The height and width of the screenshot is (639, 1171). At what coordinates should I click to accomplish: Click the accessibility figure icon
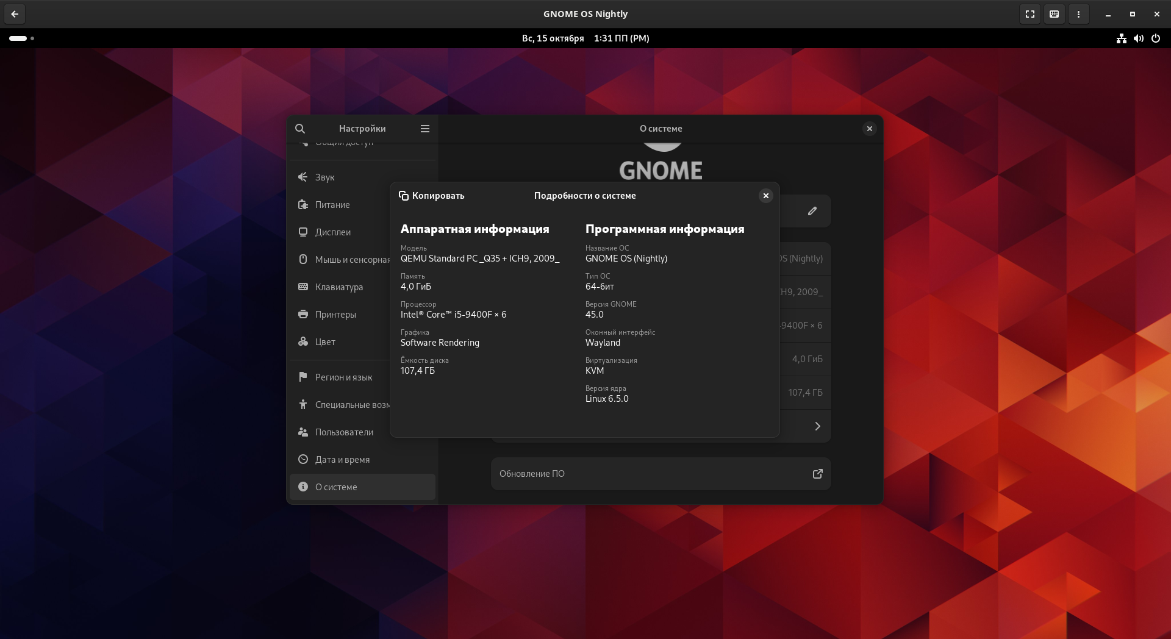click(303, 404)
